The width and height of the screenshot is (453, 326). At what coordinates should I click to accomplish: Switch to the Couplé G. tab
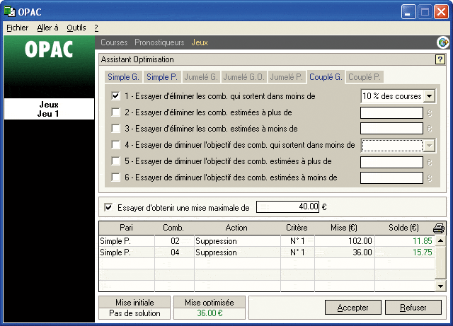(x=326, y=77)
